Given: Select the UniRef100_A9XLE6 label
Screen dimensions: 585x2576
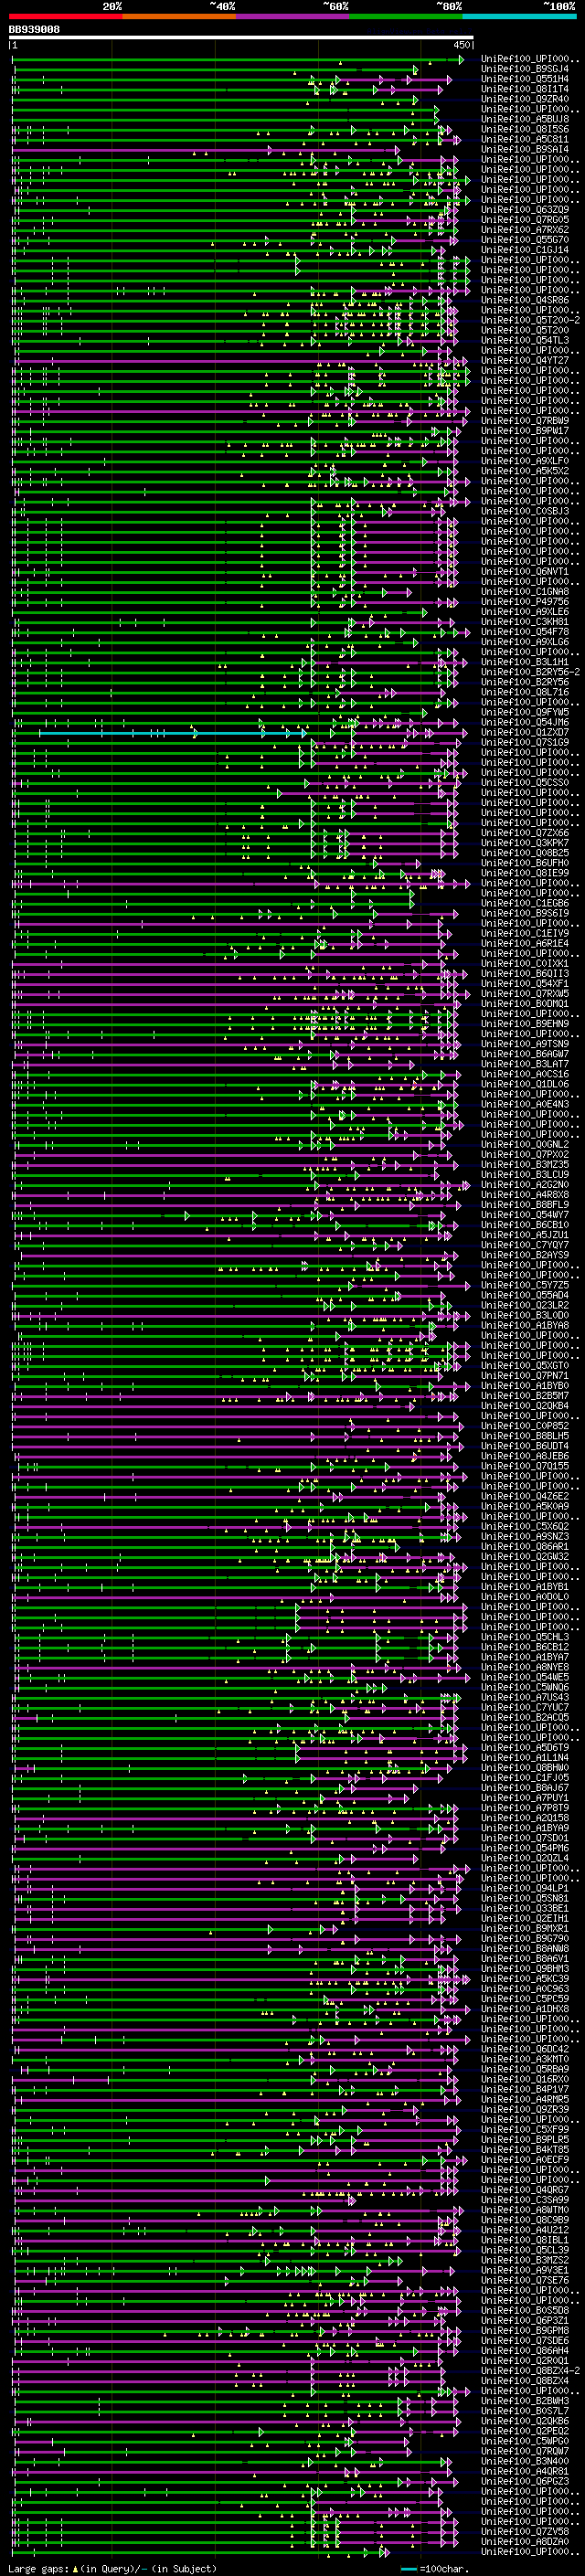Looking at the screenshot, I should [525, 612].
